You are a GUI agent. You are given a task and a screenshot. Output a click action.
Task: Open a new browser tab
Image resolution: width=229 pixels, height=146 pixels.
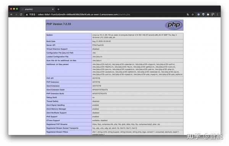tap(58, 9)
